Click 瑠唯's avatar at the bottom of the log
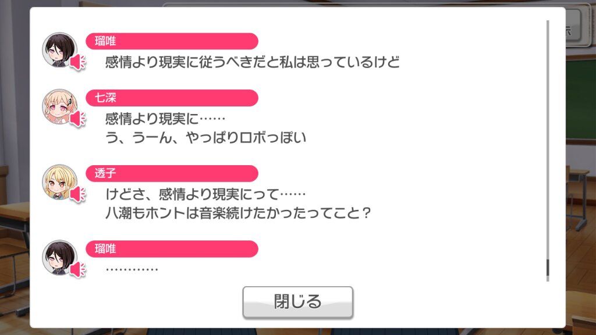The image size is (596, 335). [60, 258]
